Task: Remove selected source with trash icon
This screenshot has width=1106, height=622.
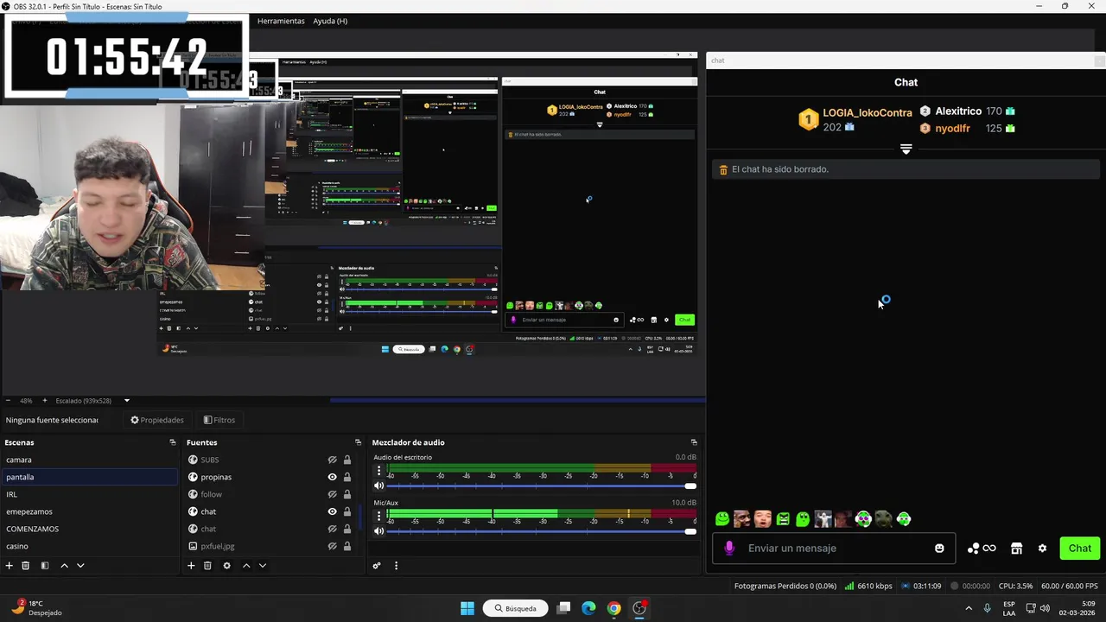Action: click(x=207, y=566)
